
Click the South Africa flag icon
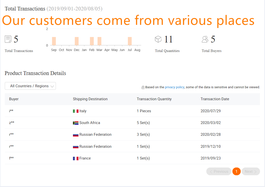pyautogui.click(x=76, y=123)
